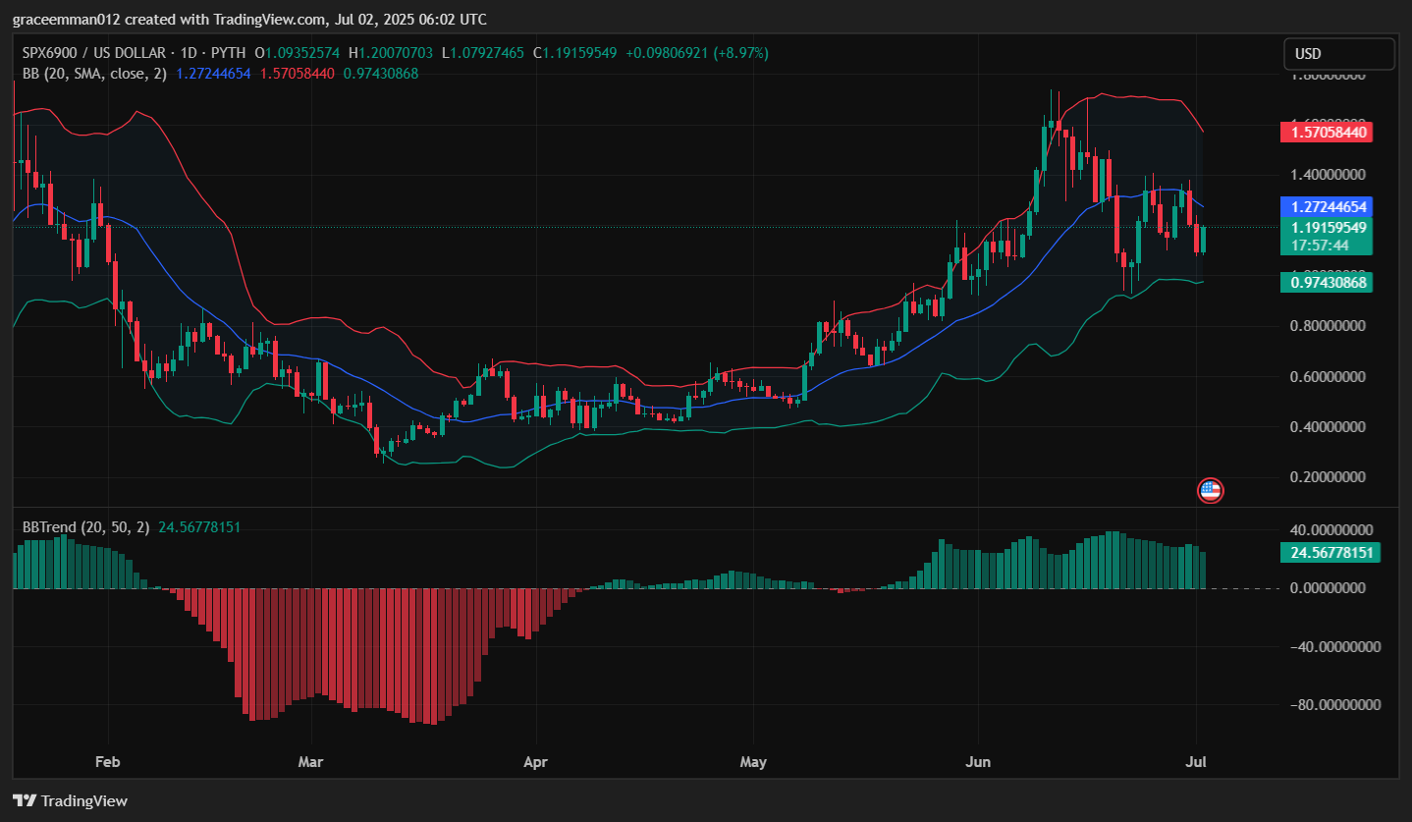
Task: Click the 0.40000000 price scale label
Action: [x=1329, y=427]
